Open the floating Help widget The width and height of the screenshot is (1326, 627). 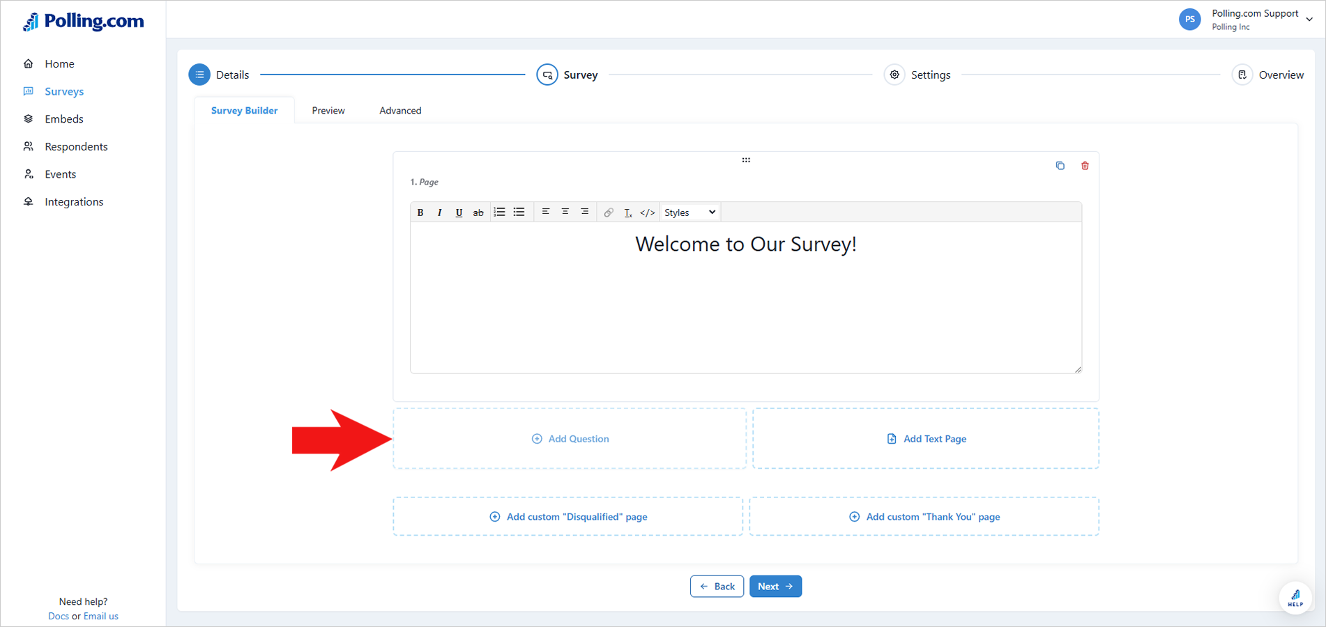click(1295, 598)
